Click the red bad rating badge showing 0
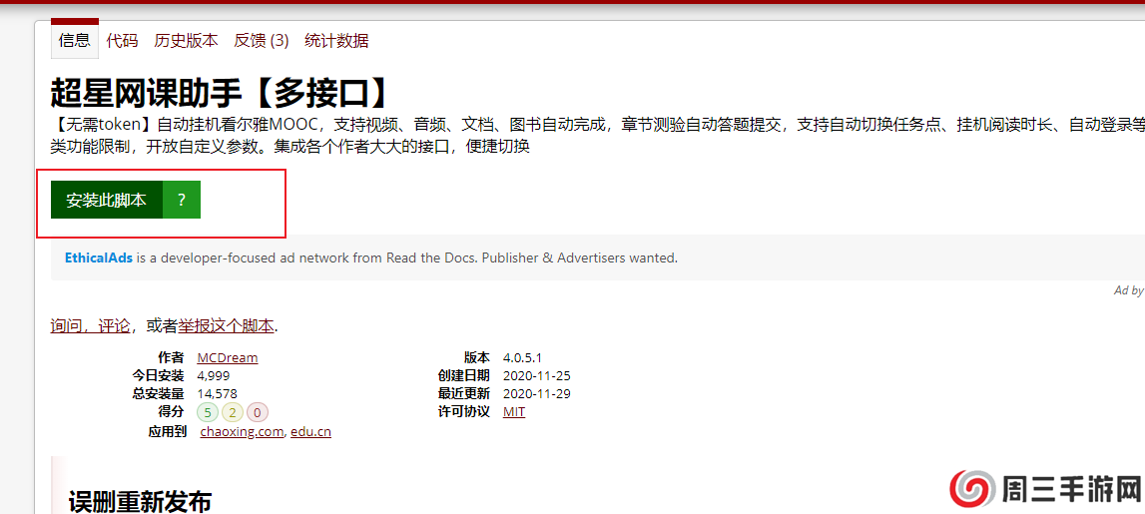The width and height of the screenshot is (1145, 514). (258, 412)
